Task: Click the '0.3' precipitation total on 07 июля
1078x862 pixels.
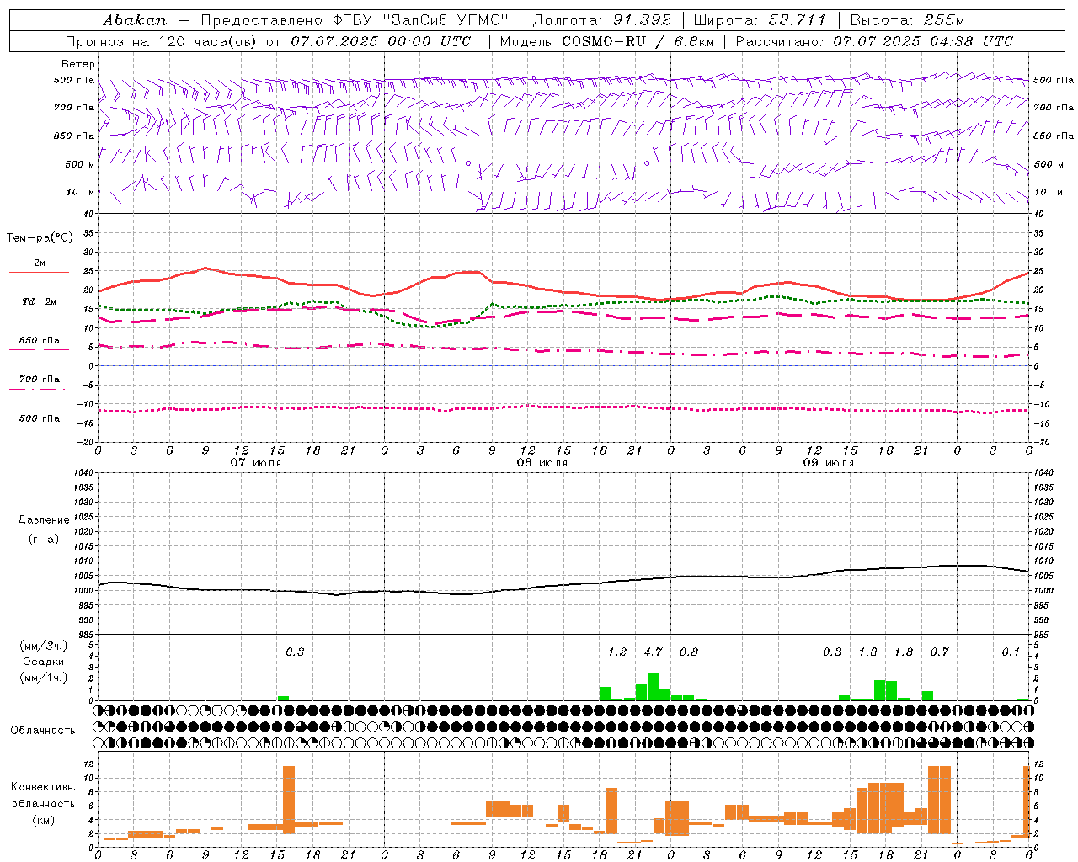Action: click(x=295, y=652)
